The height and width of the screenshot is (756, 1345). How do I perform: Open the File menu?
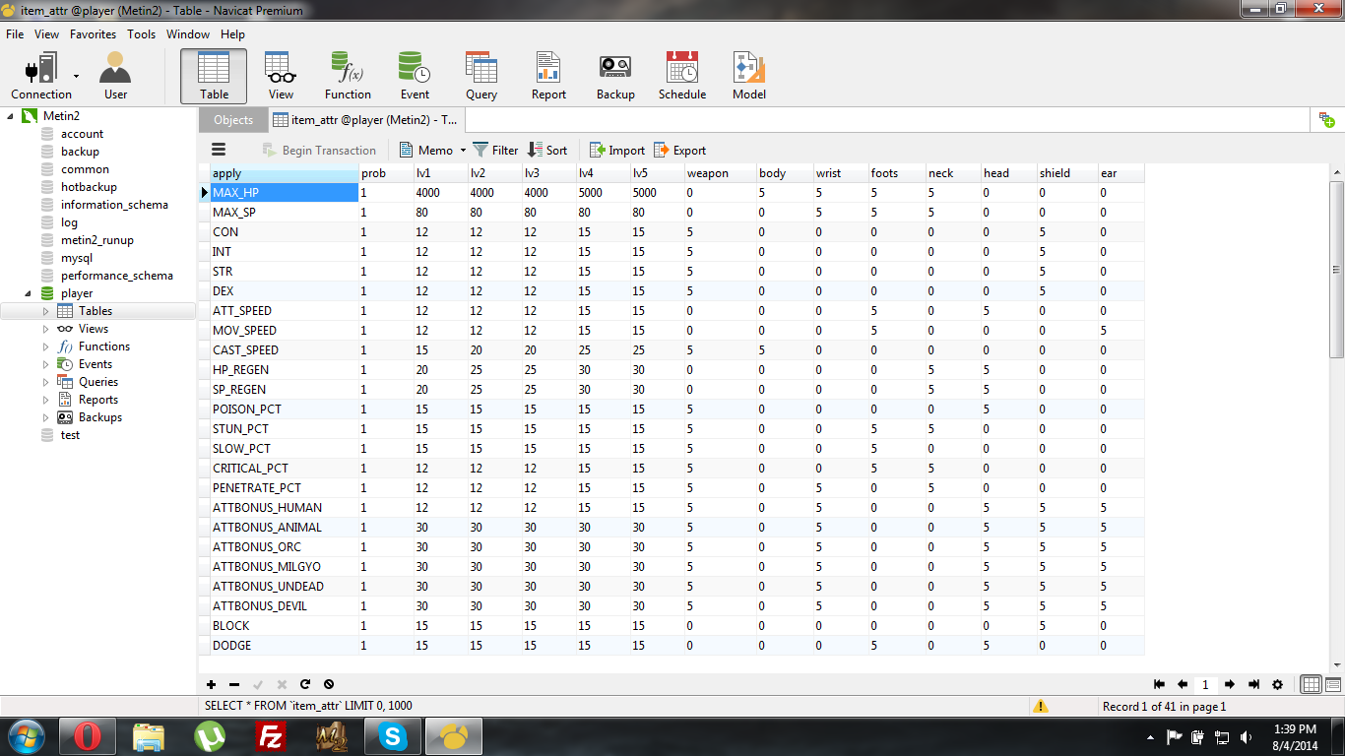pyautogui.click(x=15, y=34)
